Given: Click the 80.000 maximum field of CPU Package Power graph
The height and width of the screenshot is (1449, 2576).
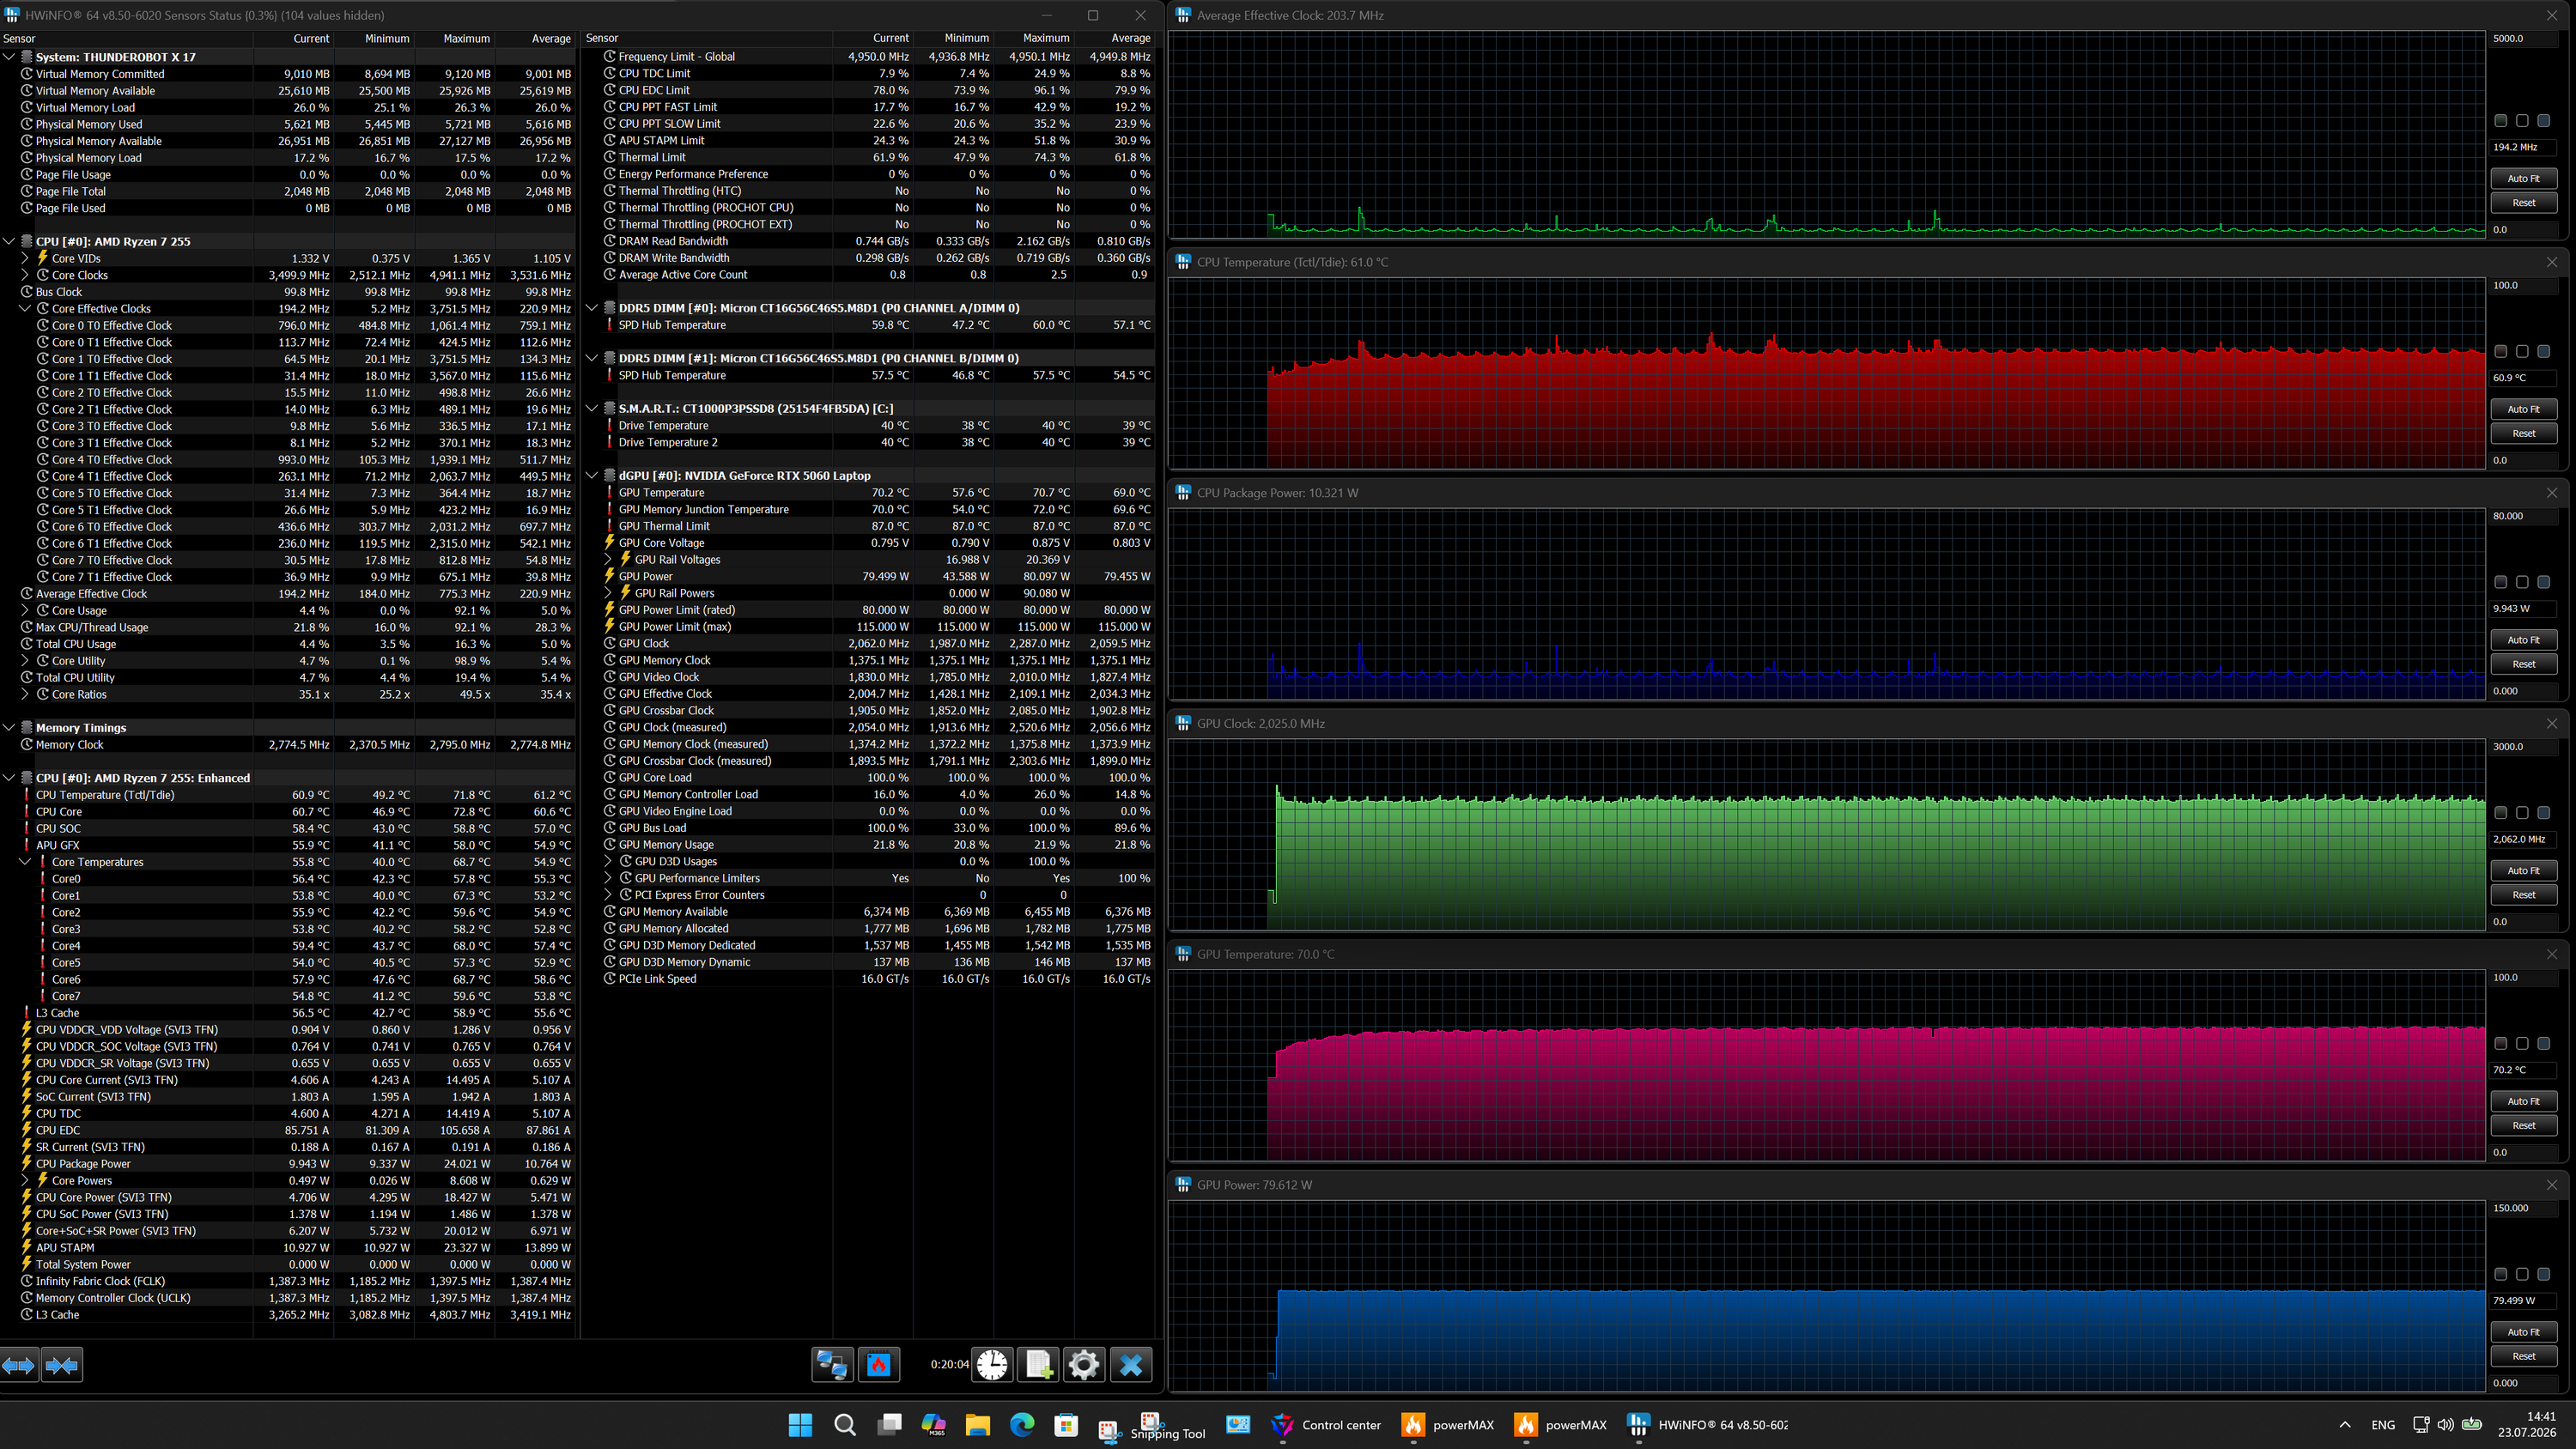Looking at the screenshot, I should [x=2523, y=516].
